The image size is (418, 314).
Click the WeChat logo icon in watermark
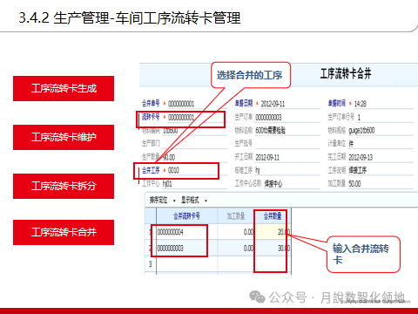coord(257,297)
